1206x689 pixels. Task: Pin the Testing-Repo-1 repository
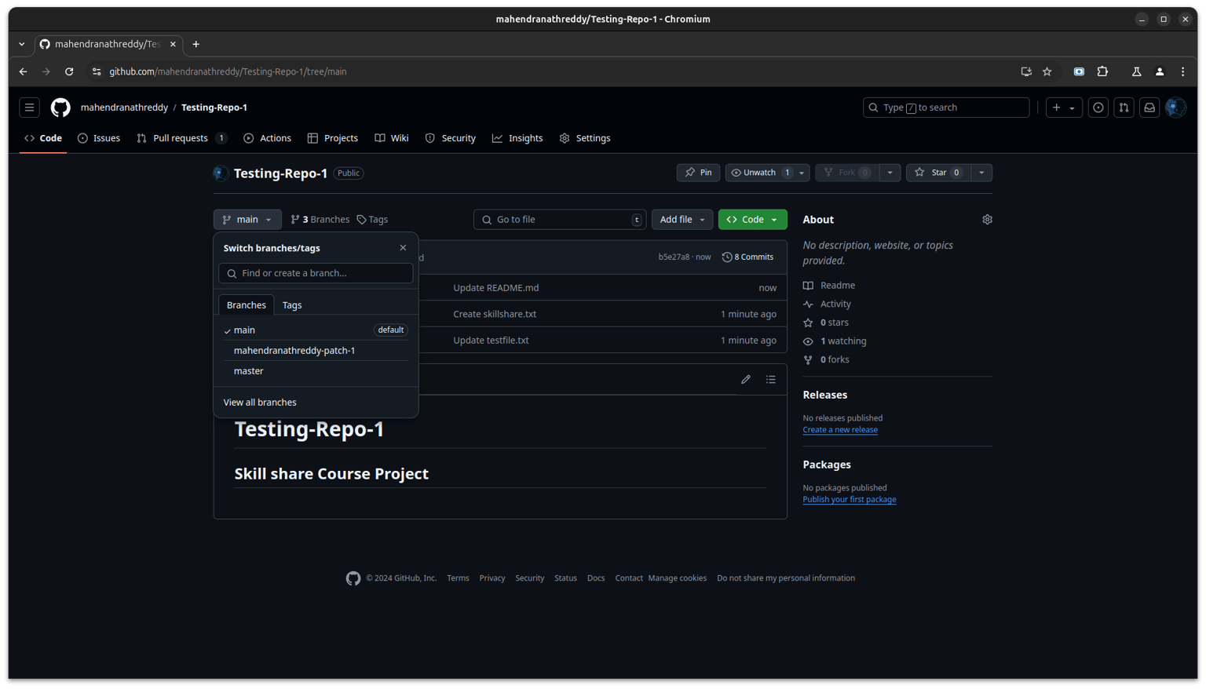(x=698, y=173)
